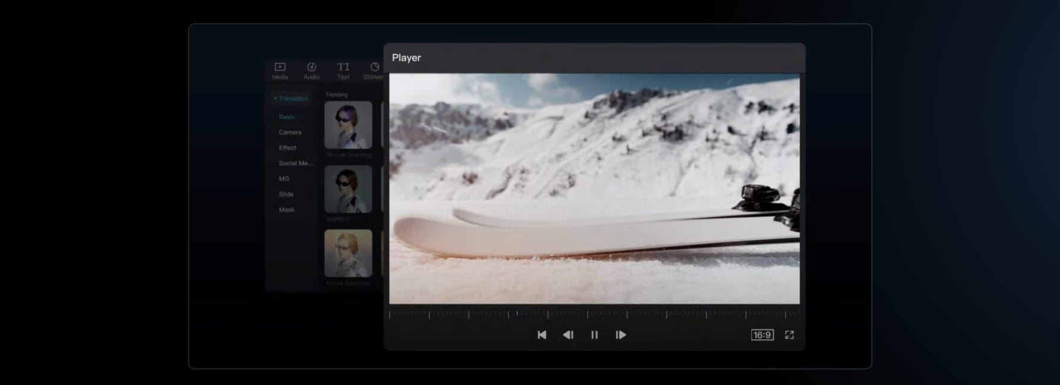Open the 16:9 aspect ratio selector
1060x385 pixels.
762,335
